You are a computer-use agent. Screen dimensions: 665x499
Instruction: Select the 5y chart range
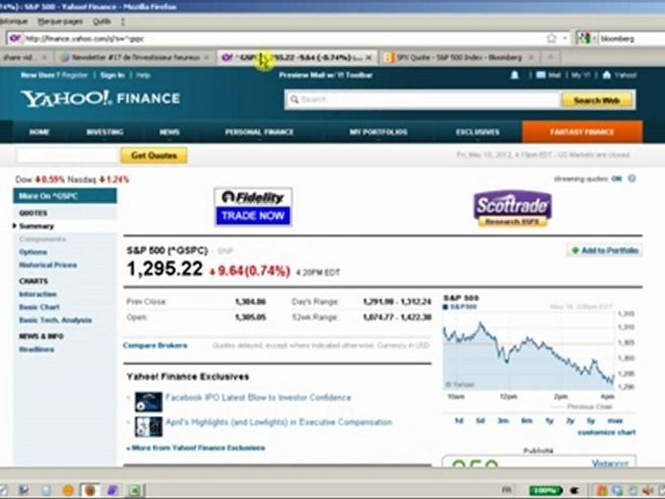click(591, 421)
